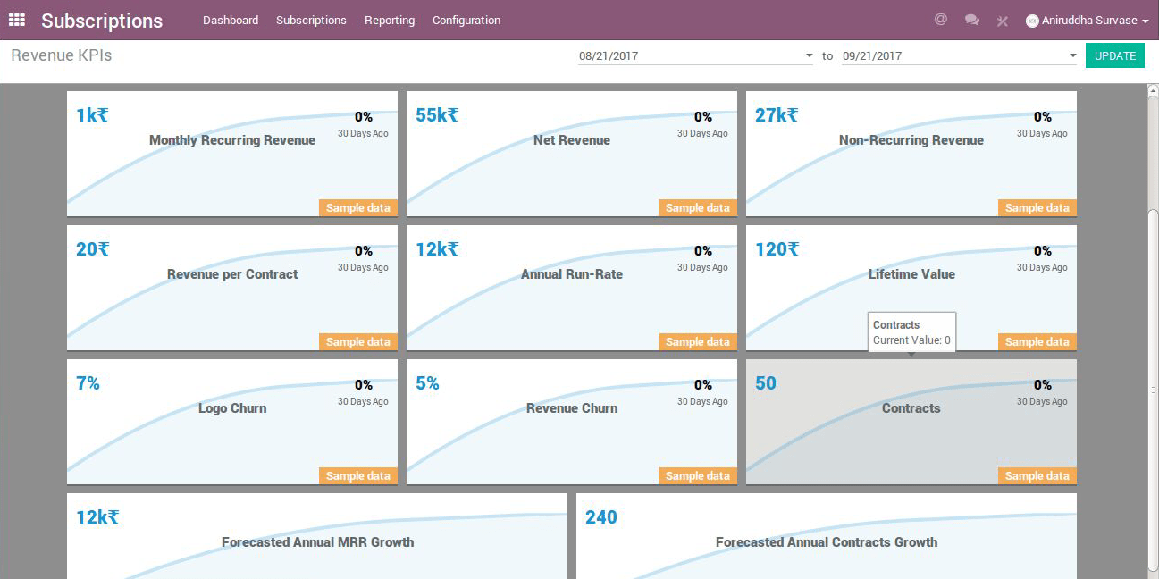The image size is (1159, 579).
Task: Expand the start date dropdown arrow
Action: click(810, 55)
